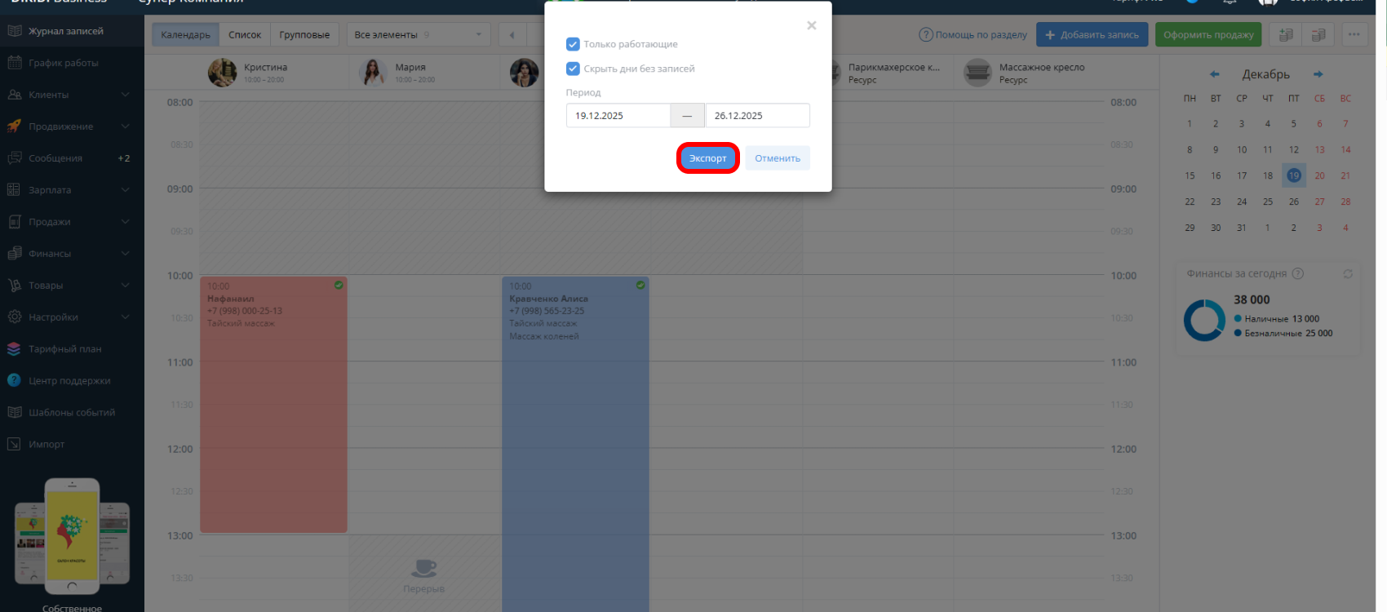Image resolution: width=1387 pixels, height=612 pixels.
Task: Click the Отменить button
Action: [778, 158]
